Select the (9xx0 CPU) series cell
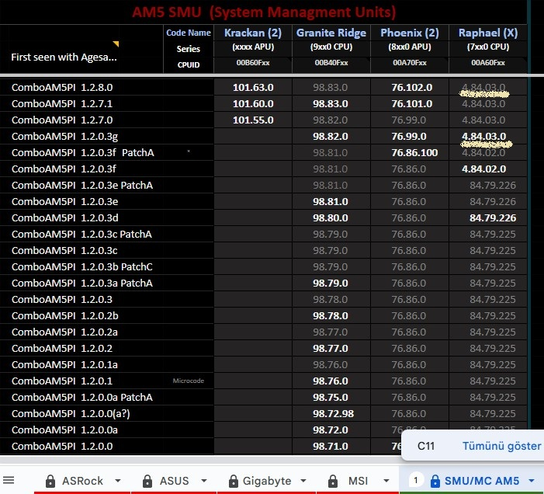Image resolution: width=544 pixels, height=494 pixels. (x=331, y=47)
